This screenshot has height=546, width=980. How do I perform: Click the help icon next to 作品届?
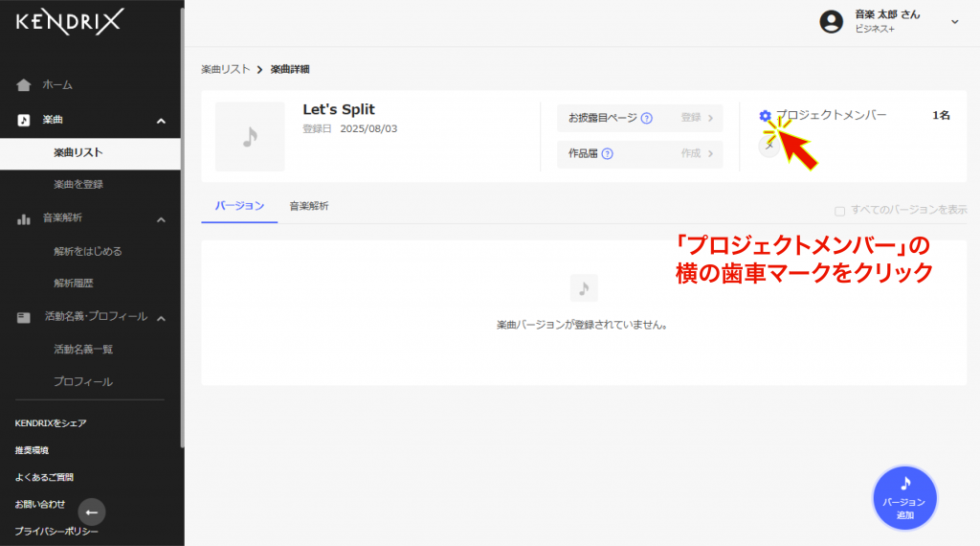pyautogui.click(x=608, y=153)
